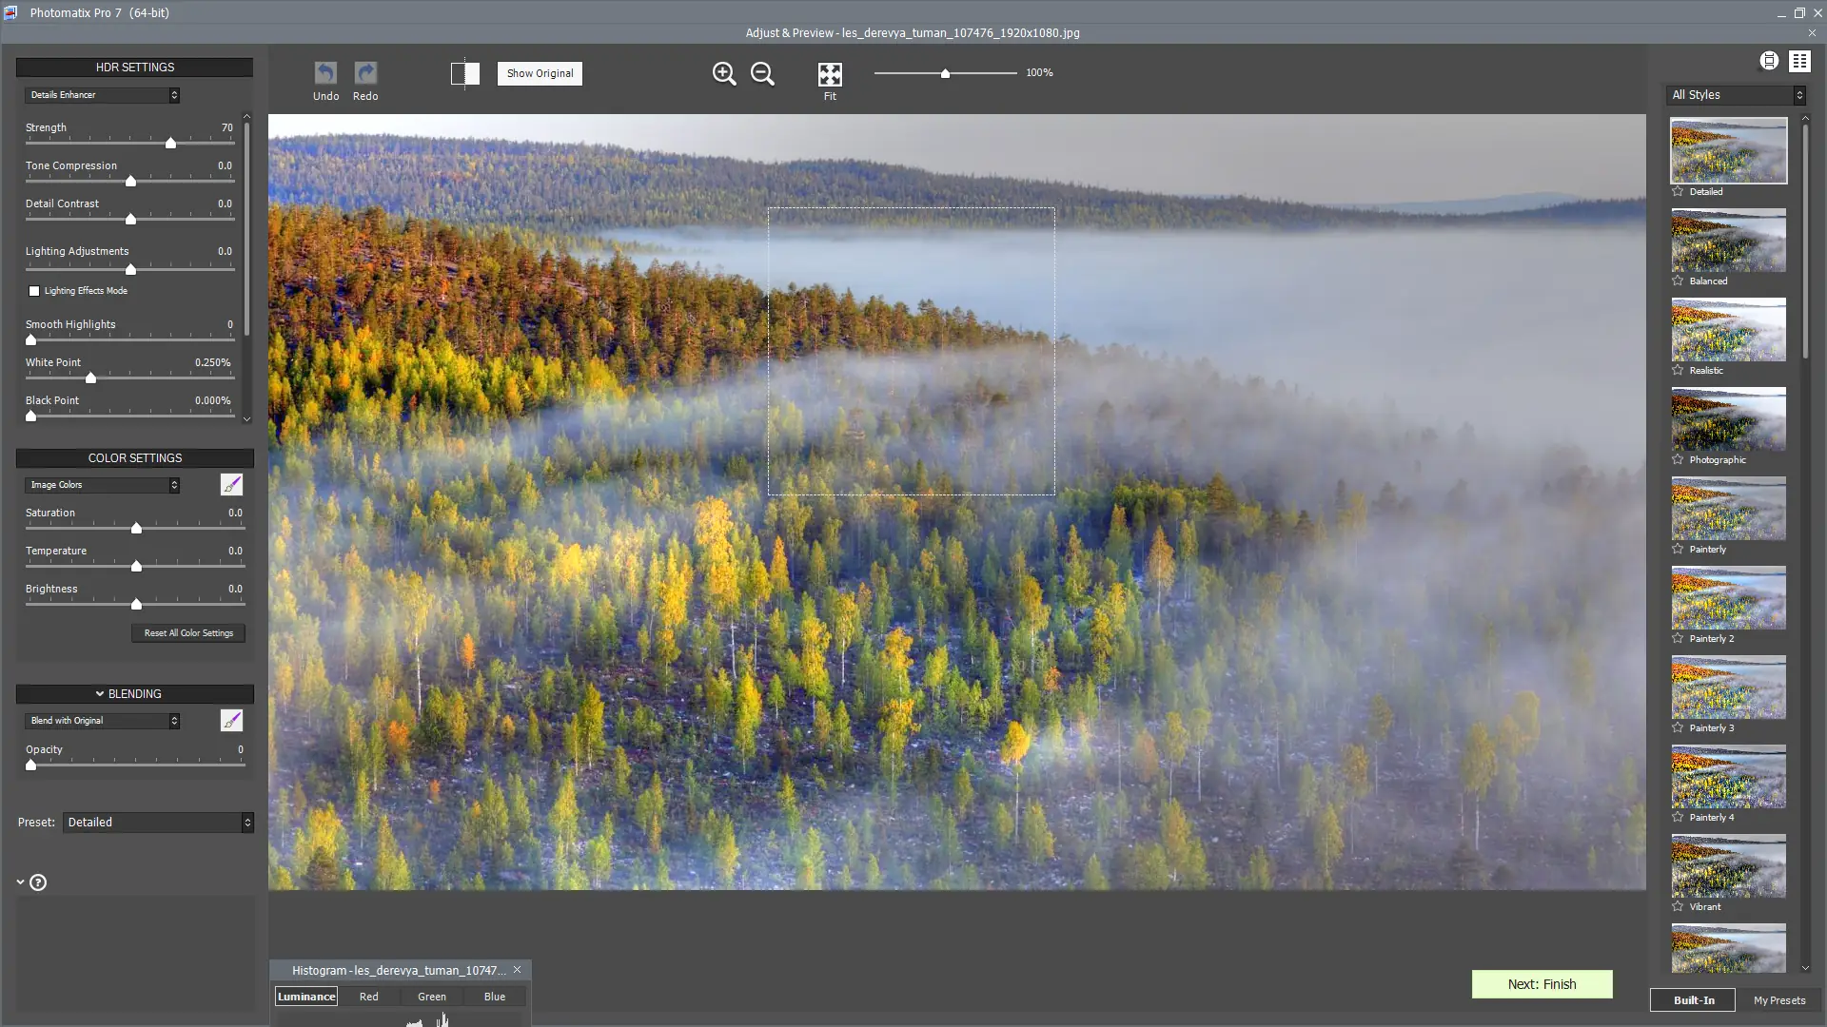Click the zoom out magnifier
This screenshot has width=1827, height=1027.
tap(762, 73)
